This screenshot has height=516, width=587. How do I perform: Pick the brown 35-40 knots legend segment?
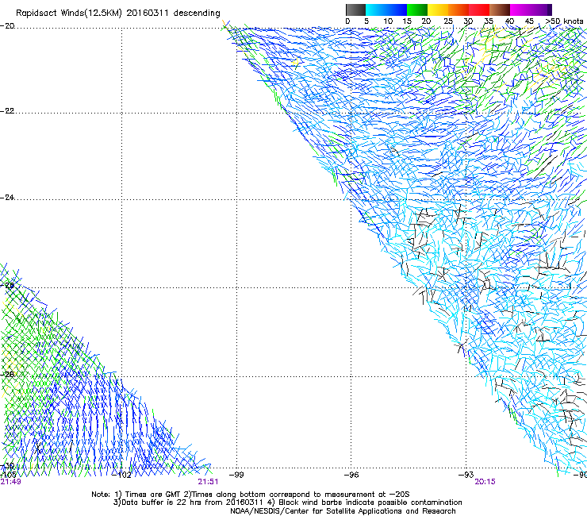pos(500,10)
